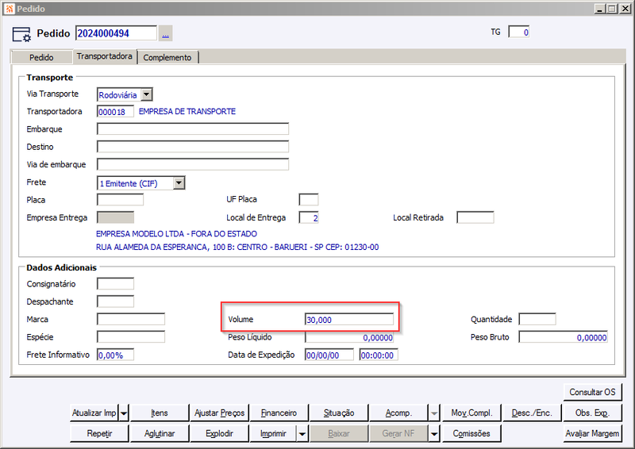
Task: Click the Explodir button
Action: point(219,434)
